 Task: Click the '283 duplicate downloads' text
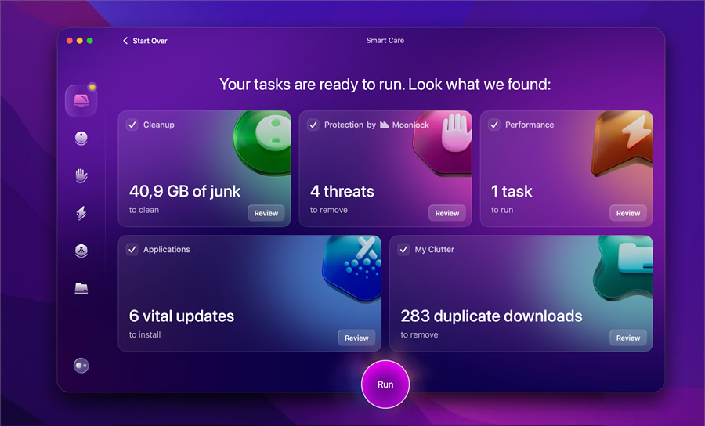tap(491, 316)
